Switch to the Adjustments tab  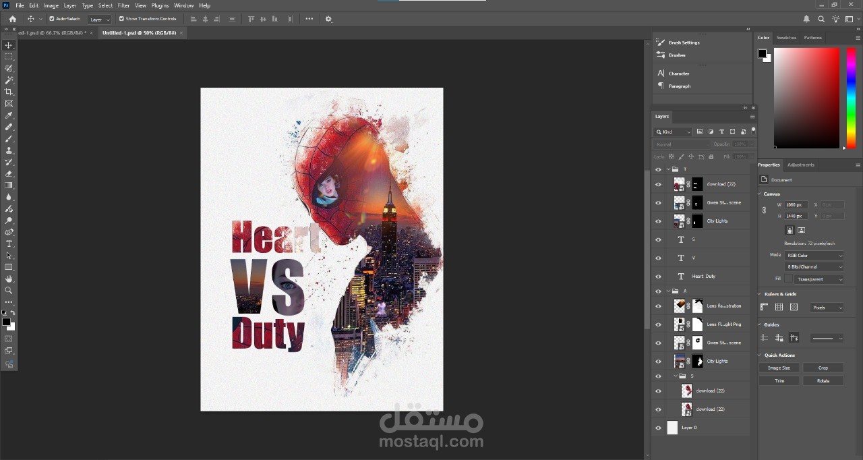click(801, 165)
